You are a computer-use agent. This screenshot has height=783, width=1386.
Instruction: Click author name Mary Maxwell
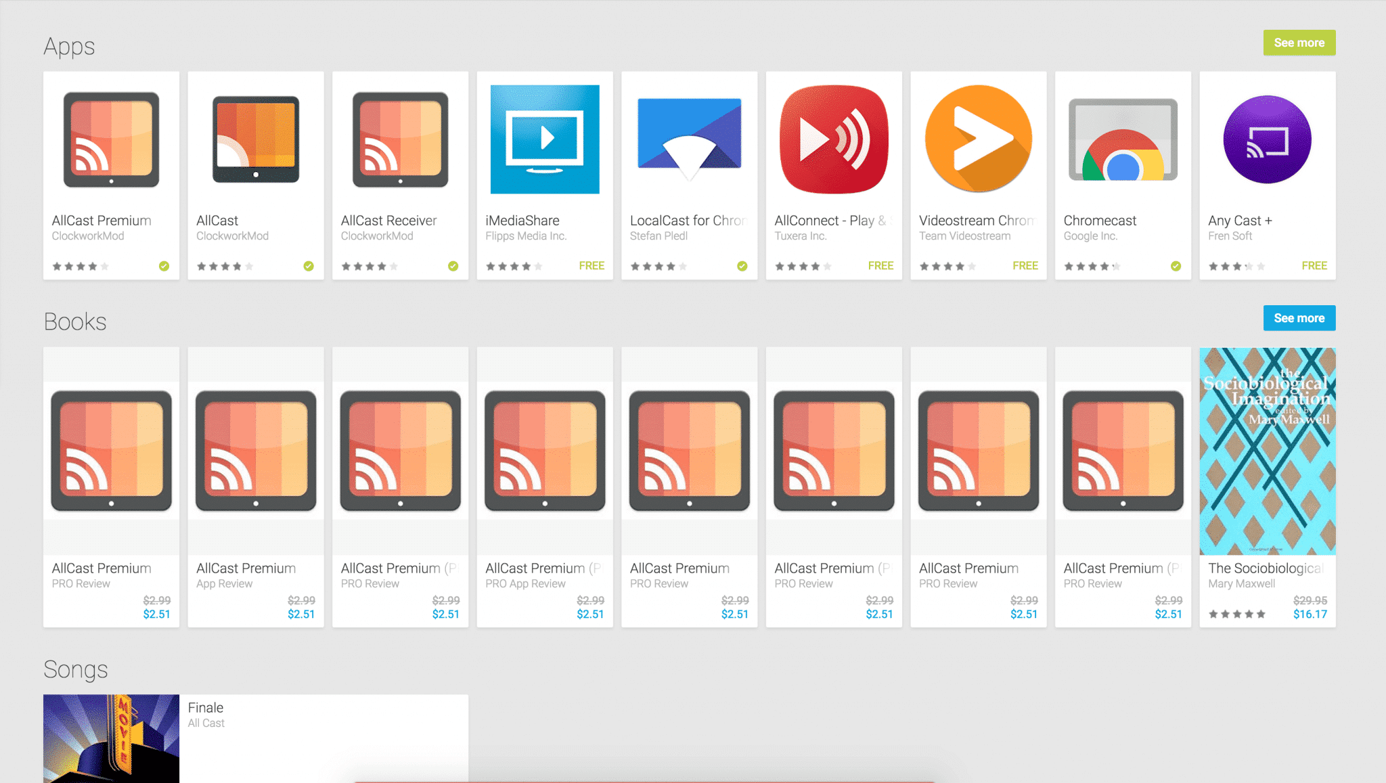click(1241, 584)
